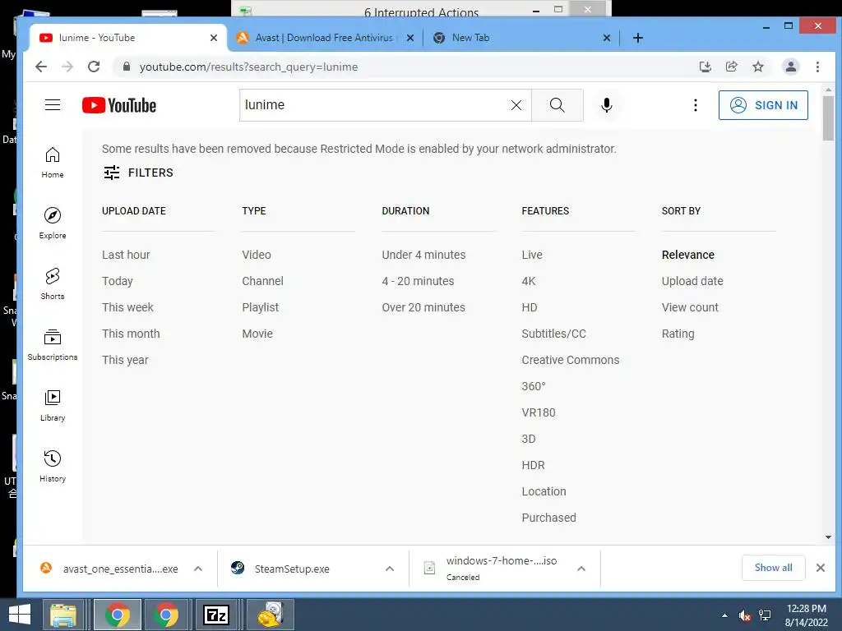Click the share this page icon
This screenshot has width=842, height=631.
tap(731, 67)
